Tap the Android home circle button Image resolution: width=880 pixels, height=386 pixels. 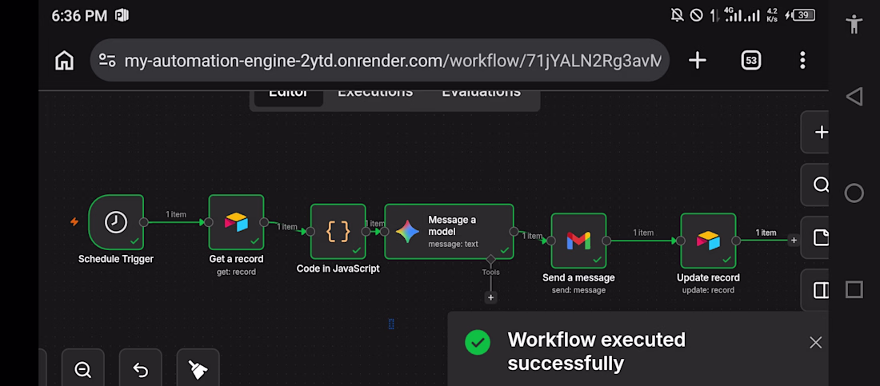click(854, 193)
